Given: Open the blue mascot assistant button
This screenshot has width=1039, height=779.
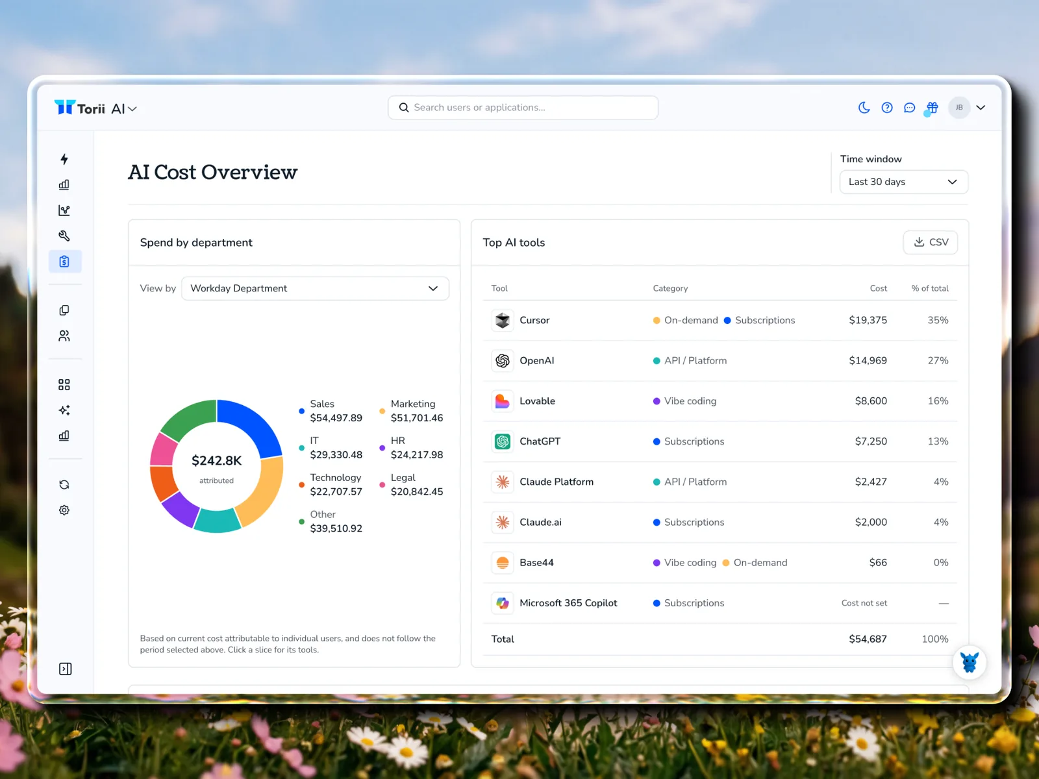Looking at the screenshot, I should [x=970, y=662].
